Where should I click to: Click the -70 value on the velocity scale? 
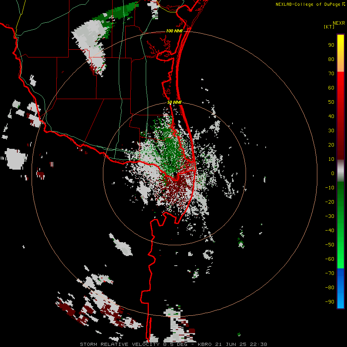coord(330,273)
